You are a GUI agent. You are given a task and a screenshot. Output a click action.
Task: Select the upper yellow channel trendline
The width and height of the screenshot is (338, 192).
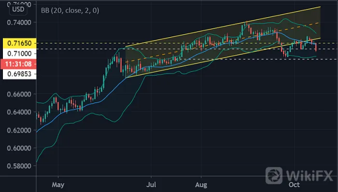[223, 27]
